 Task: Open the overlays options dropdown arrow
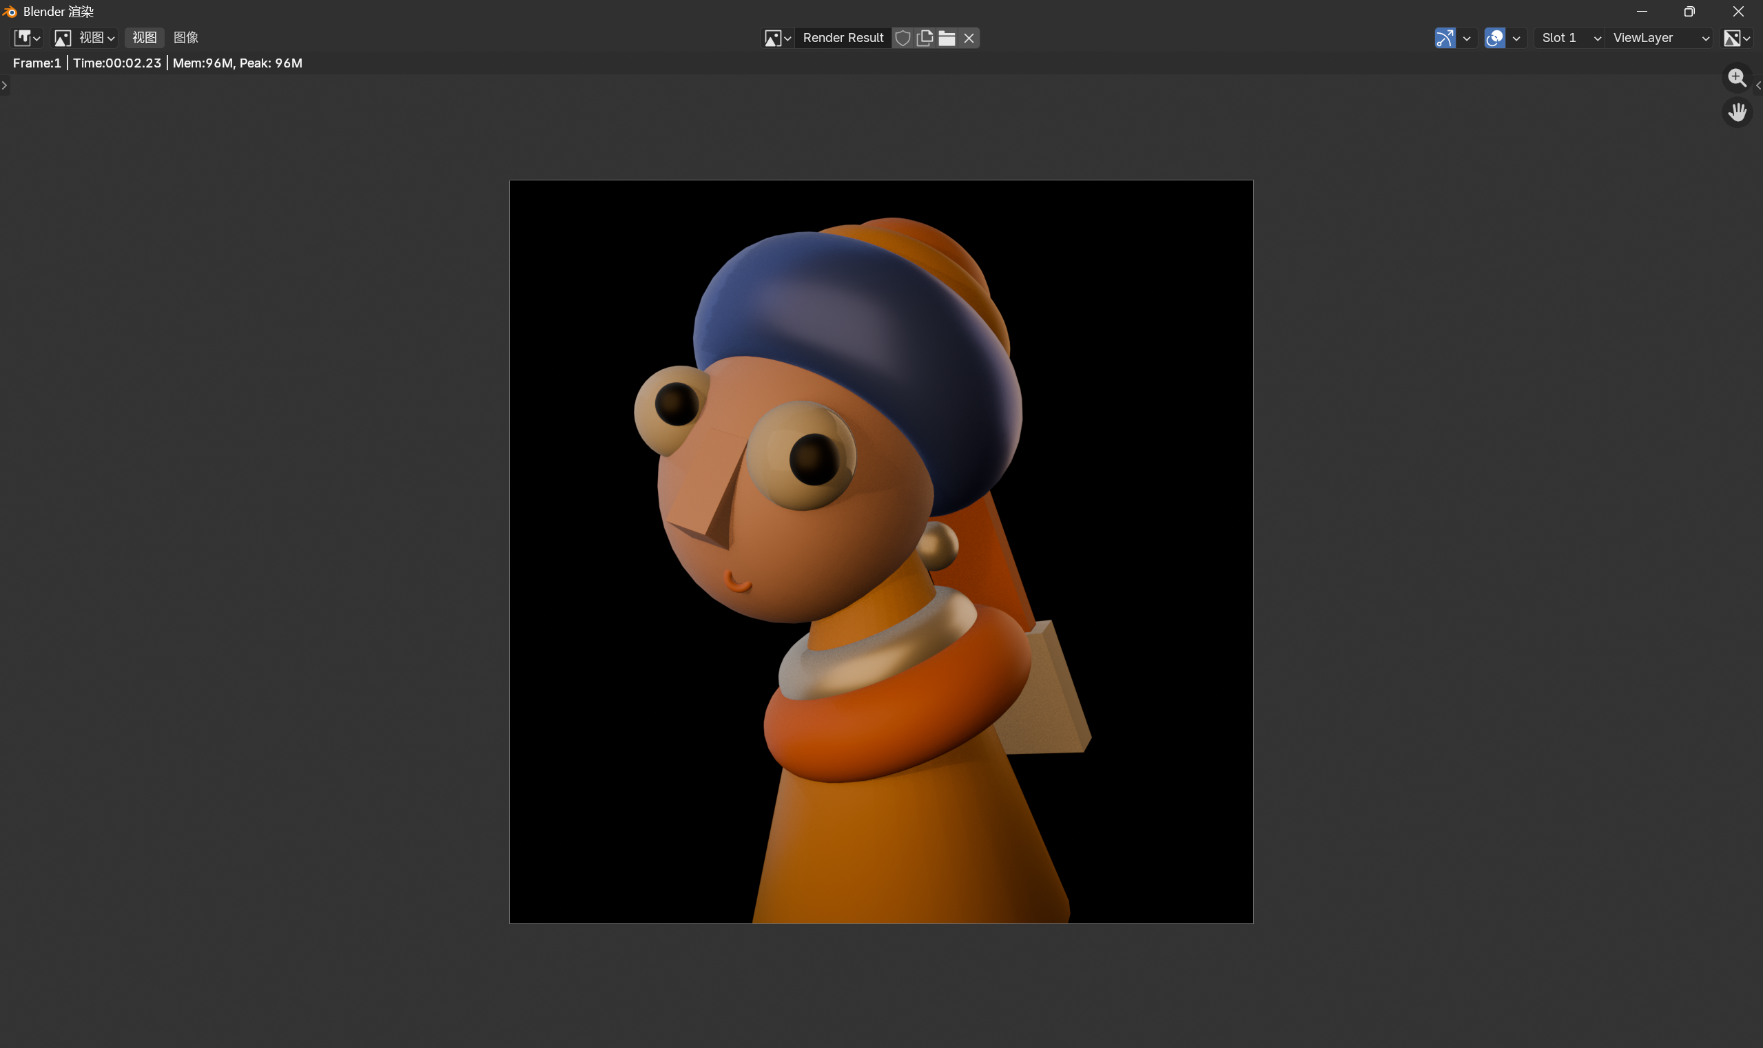[1516, 38]
